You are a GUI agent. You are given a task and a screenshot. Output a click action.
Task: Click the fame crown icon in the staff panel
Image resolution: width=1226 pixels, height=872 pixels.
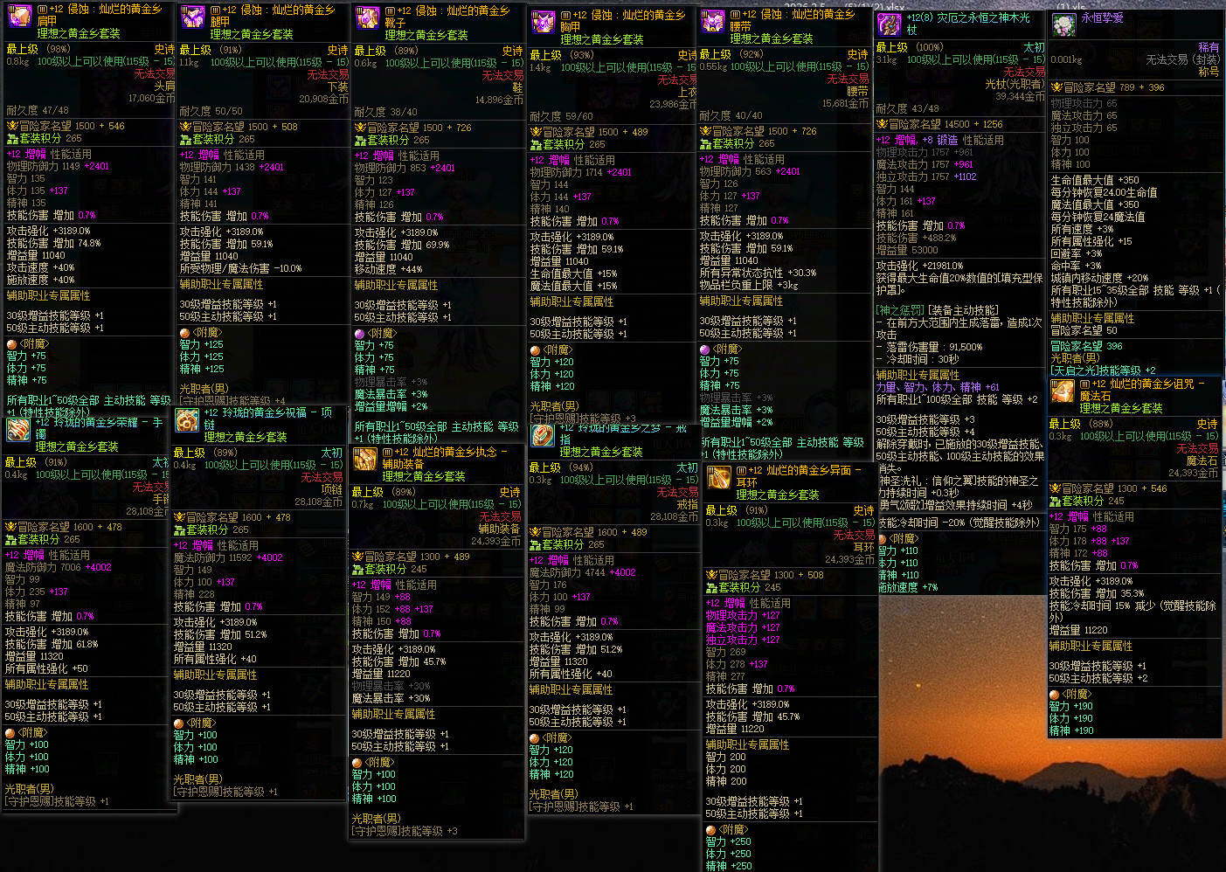click(x=883, y=124)
